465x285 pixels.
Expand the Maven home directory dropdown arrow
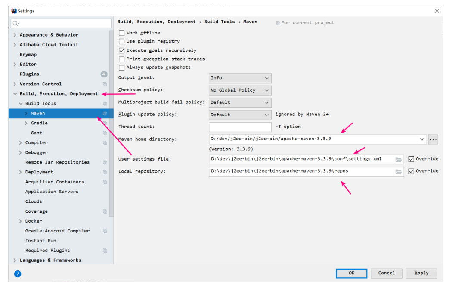[422, 139]
